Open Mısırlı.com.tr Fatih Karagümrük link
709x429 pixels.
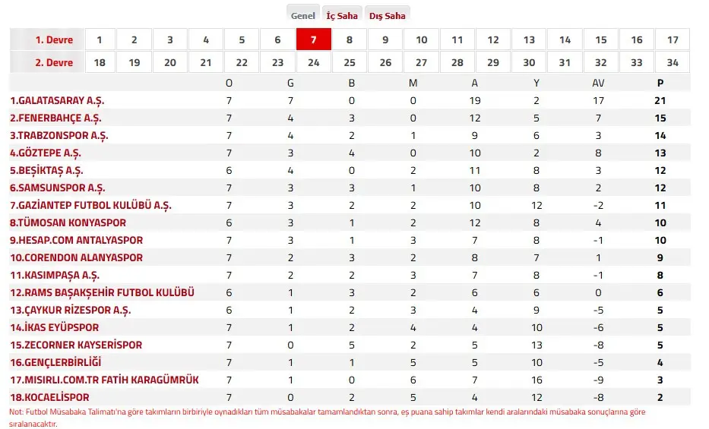[x=104, y=380]
